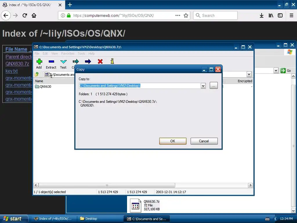
Task: Close the Index of QNX tab
Action: [x=60, y=5]
